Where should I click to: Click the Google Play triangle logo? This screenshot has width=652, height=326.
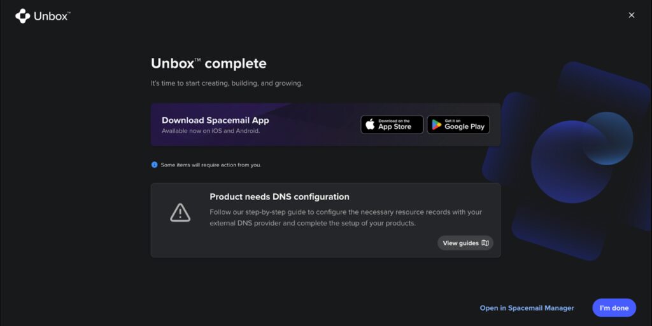pos(436,125)
